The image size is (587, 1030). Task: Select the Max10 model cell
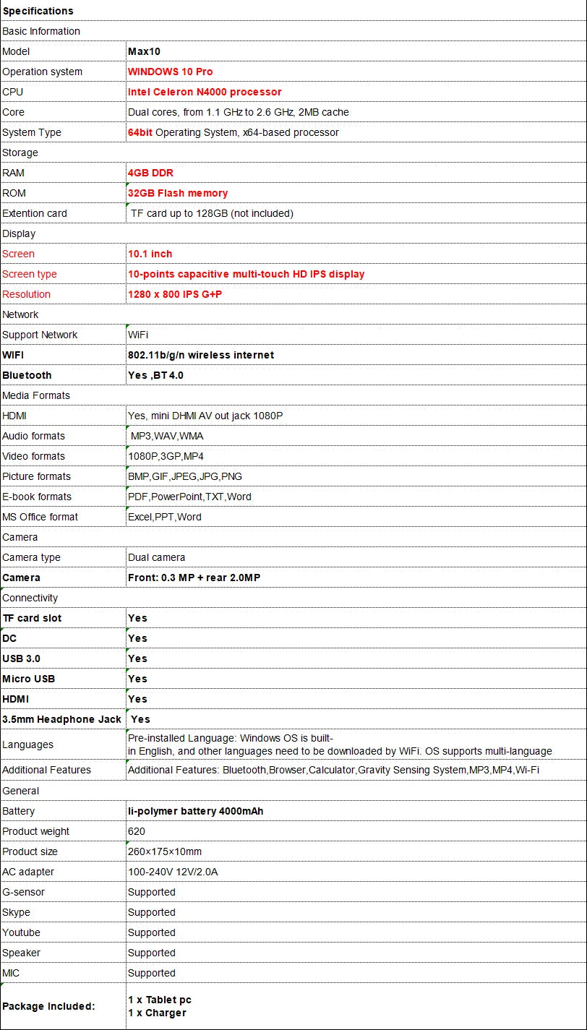[x=356, y=51]
